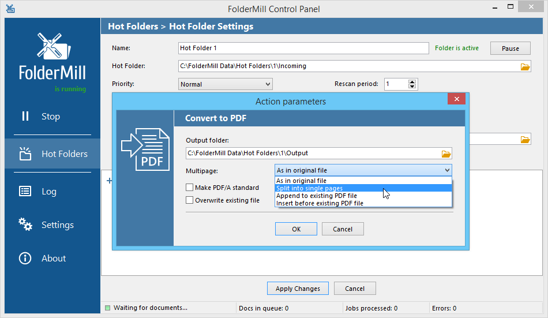This screenshot has width=548, height=318.
Task: Click the folder icon partly hidden behind the dialog
Action: coord(525,140)
